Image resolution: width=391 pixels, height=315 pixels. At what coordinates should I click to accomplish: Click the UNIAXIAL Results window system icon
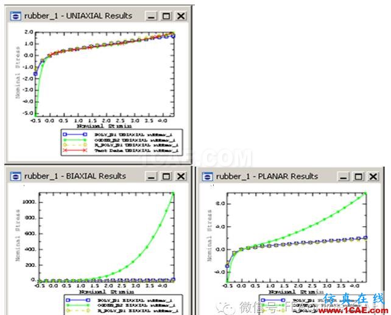(15, 16)
